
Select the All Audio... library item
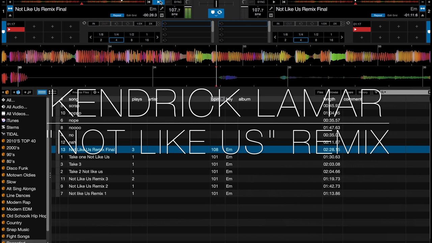[x=17, y=107]
